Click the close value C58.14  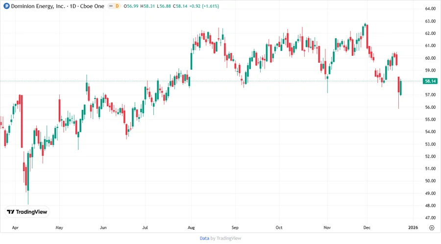[180, 6]
